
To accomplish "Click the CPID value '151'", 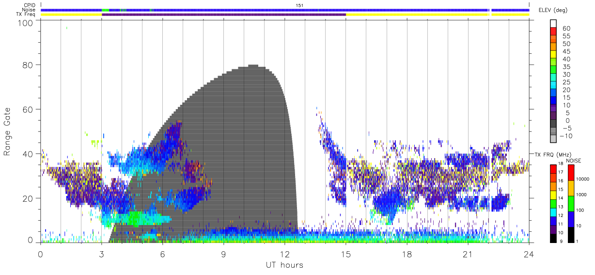I will (299, 5).
